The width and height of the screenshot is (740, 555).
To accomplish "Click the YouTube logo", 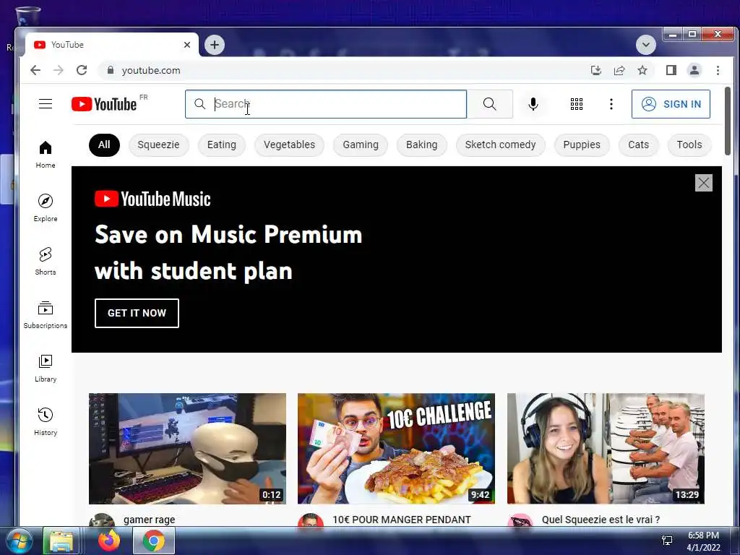I will [x=104, y=104].
